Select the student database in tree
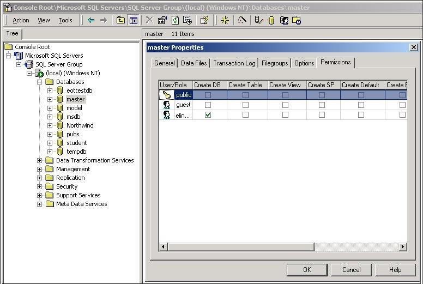423x284 pixels. pos(77,143)
